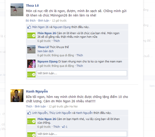Click Xem bản dịch translation link

[45, 51]
